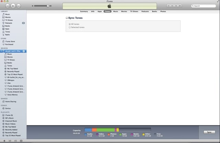Enter full screen using the top-right arrow icon

click(218, 1)
